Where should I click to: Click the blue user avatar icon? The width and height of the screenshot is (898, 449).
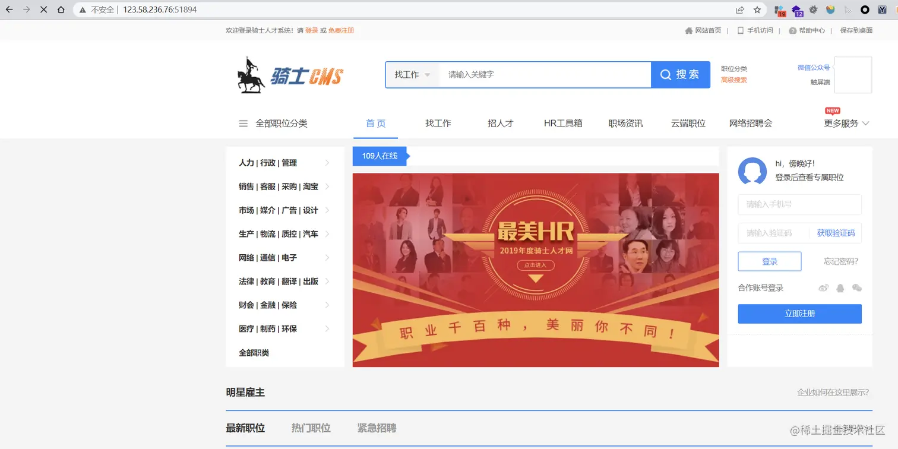[x=752, y=172]
